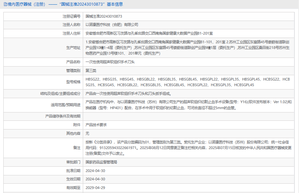Select approval date 2024-04-30 in 批准日期 row

95,171
